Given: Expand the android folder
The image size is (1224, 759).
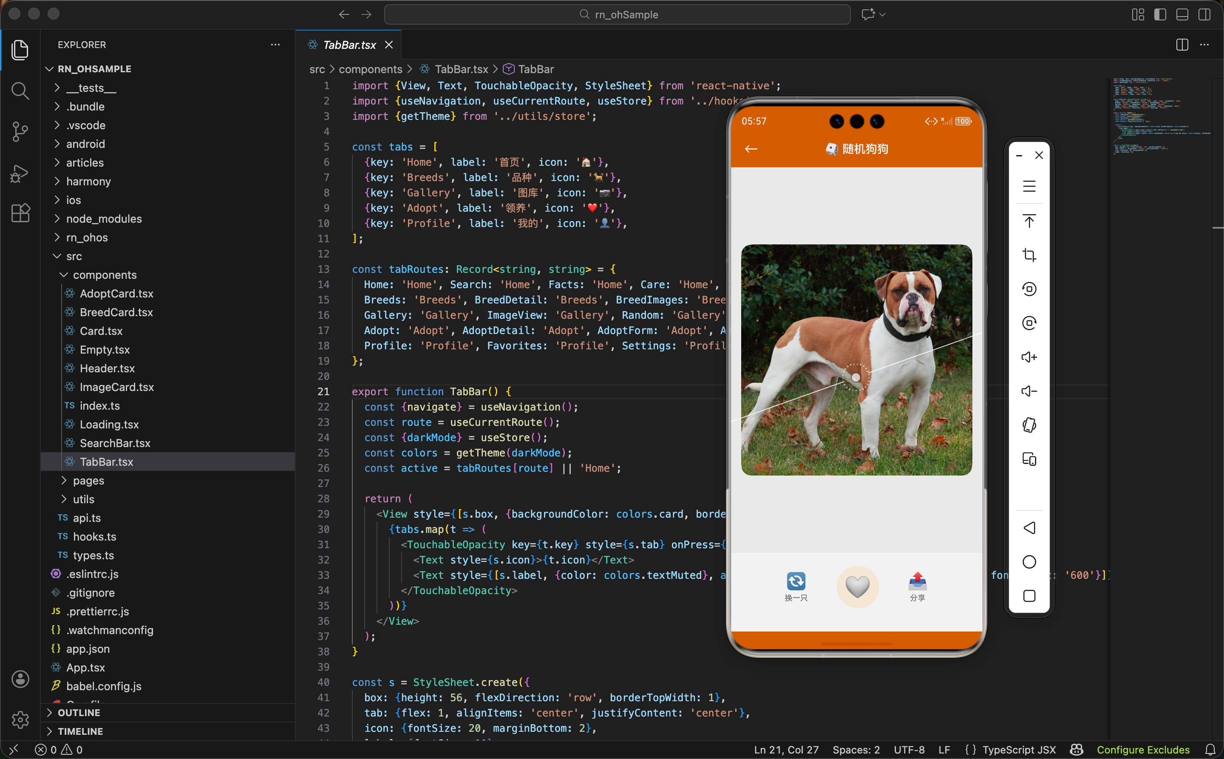Looking at the screenshot, I should tap(168, 144).
